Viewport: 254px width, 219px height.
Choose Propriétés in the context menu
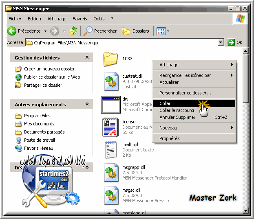click(194, 138)
